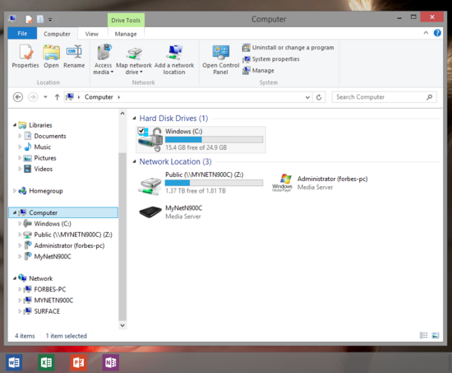This screenshot has width=452, height=373.
Task: Click Uninstall or change a program
Action: [x=288, y=48]
